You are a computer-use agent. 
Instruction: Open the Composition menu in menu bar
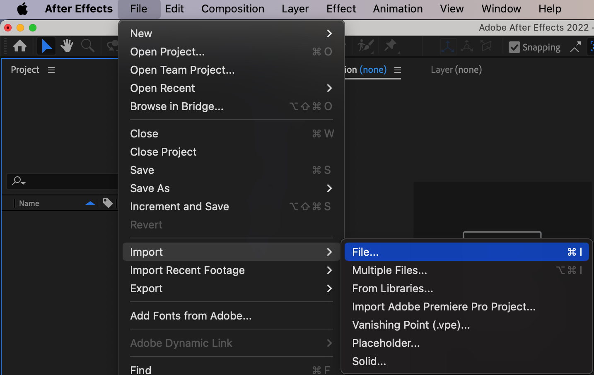(232, 9)
